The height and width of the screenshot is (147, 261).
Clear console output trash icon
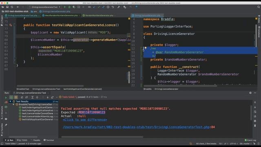click(255, 125)
